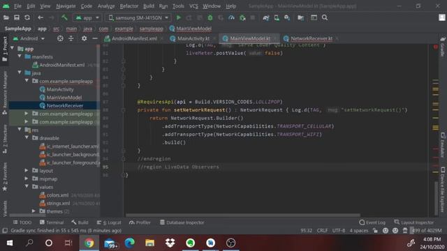Viewport: 447px width, 251px height.
Task: Navigate back with the left arrow icon
Action: pos(41,17)
